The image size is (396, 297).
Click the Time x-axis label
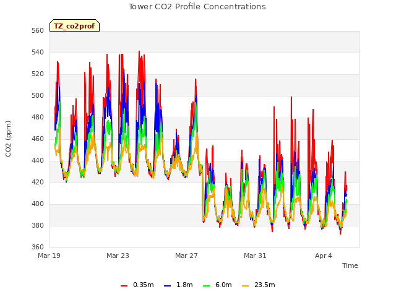(350, 265)
